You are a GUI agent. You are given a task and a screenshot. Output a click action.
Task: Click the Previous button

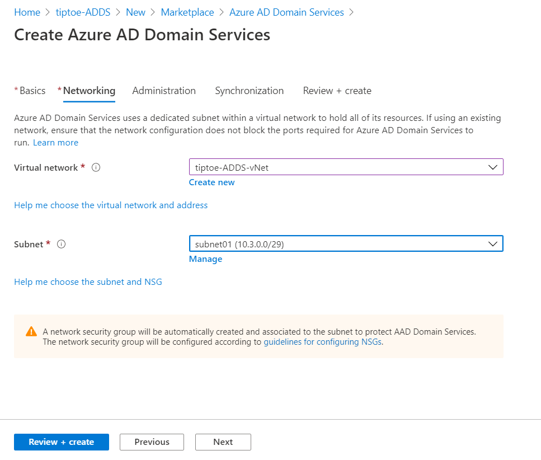point(152,442)
